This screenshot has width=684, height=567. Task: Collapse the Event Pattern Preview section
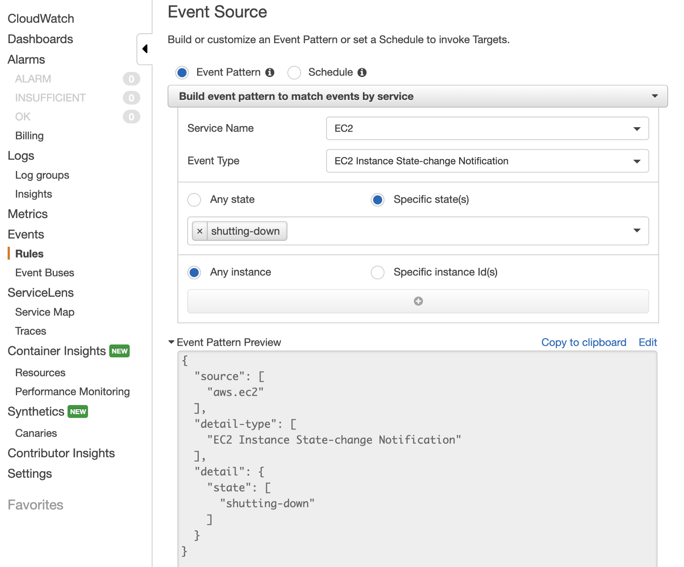click(x=171, y=342)
